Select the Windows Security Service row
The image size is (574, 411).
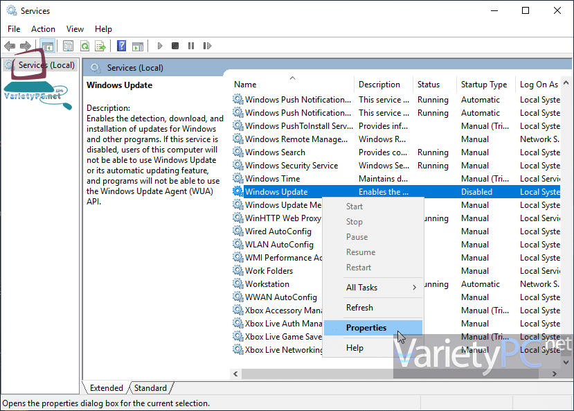[396, 165]
